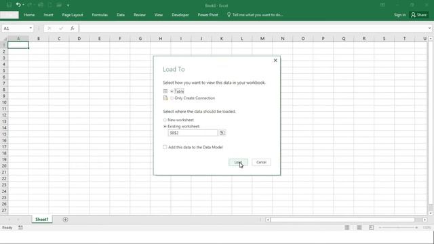Click horizontal scrollbar left arrow

(x=268, y=220)
